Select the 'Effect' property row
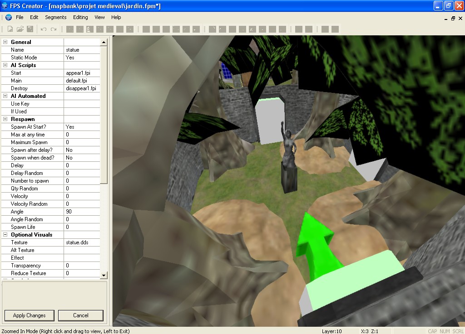The width and height of the screenshot is (465, 334). tap(51, 258)
